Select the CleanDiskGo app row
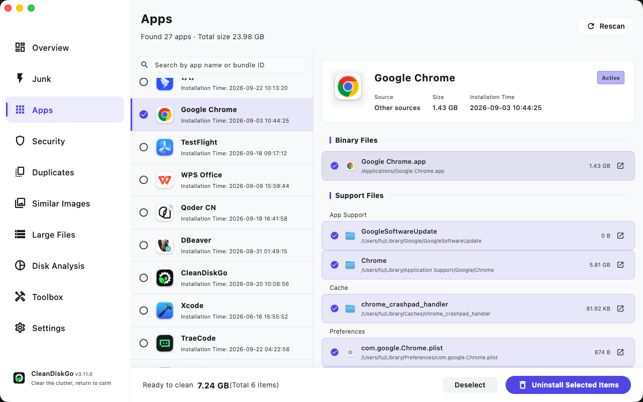Viewport: 643px width, 402px height. pyautogui.click(x=222, y=278)
